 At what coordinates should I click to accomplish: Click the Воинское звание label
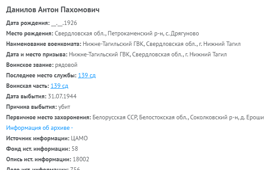click(30, 65)
